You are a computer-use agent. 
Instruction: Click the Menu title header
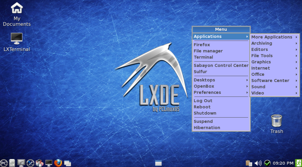(221, 29)
